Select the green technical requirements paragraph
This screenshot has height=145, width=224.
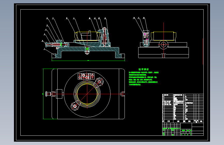pyautogui.click(x=144, y=78)
